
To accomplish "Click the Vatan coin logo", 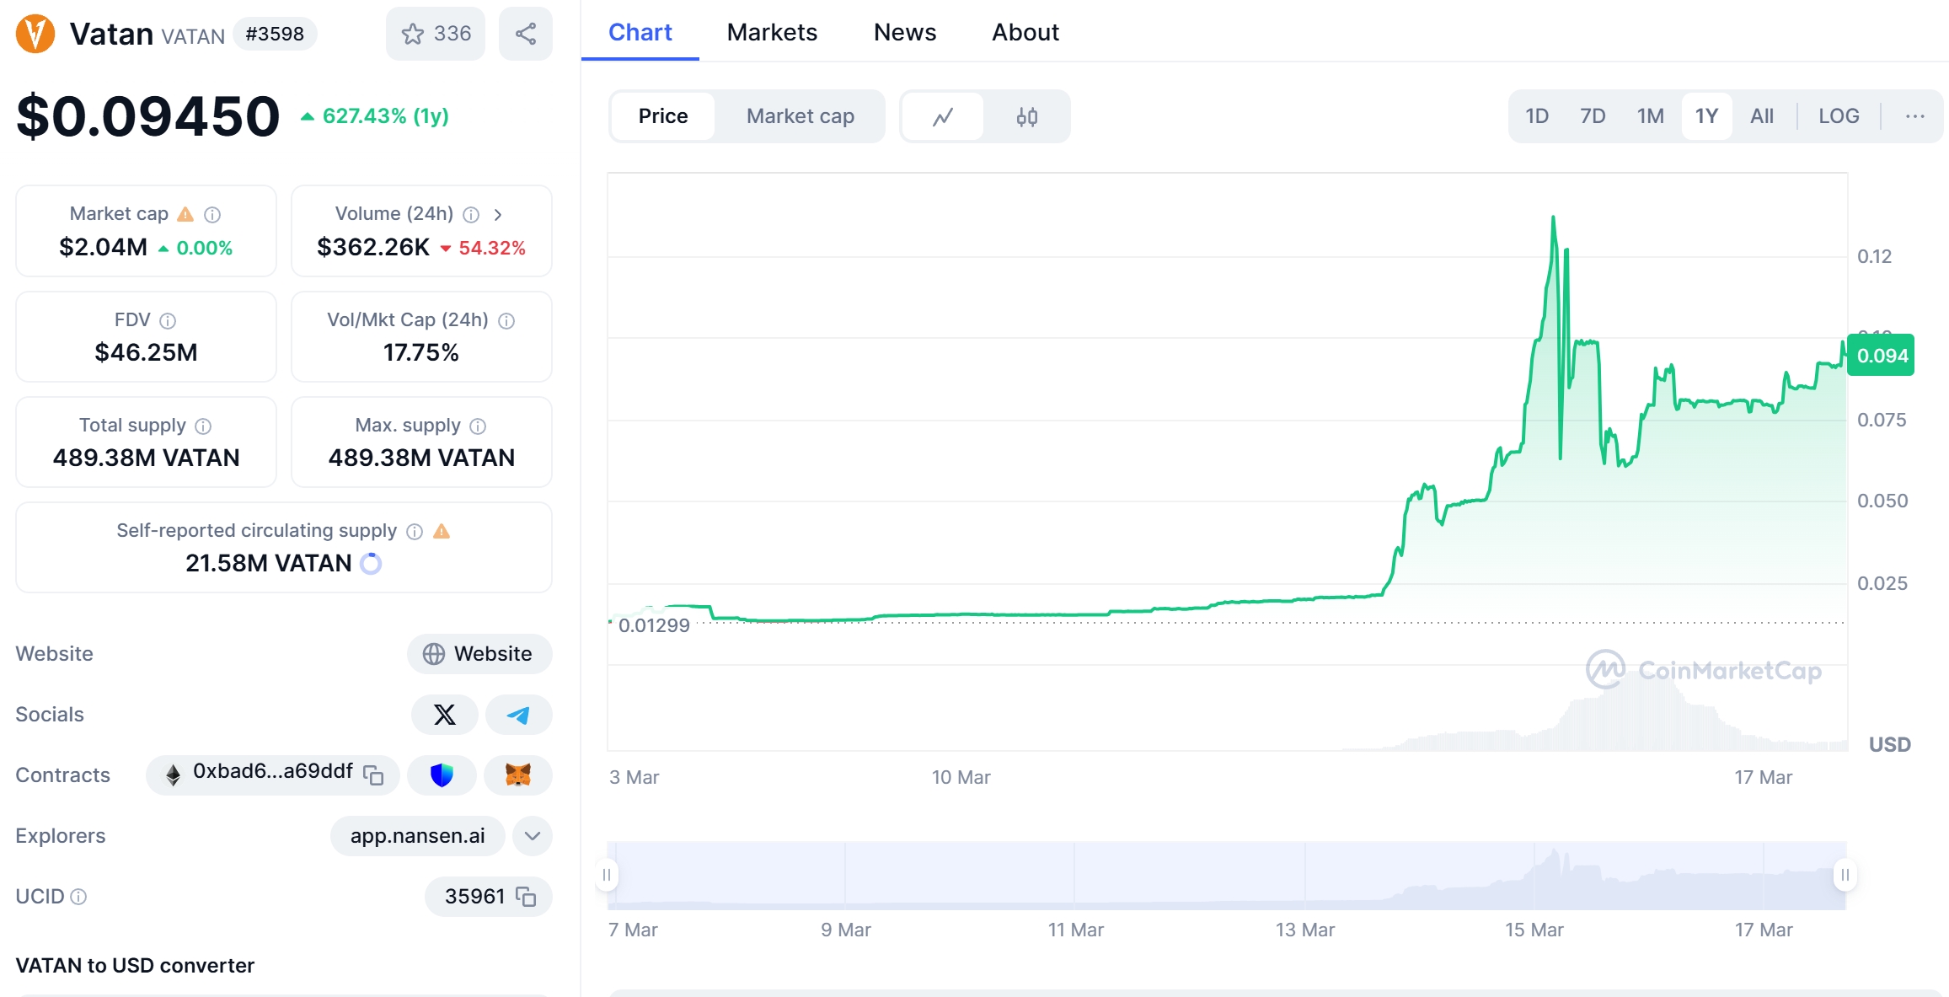I will tap(35, 34).
